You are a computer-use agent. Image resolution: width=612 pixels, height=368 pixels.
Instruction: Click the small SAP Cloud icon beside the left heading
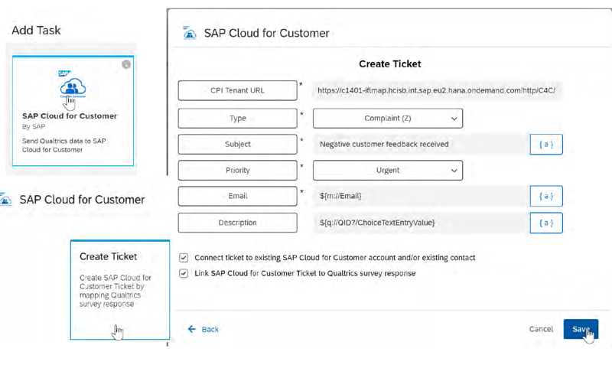tap(5, 200)
